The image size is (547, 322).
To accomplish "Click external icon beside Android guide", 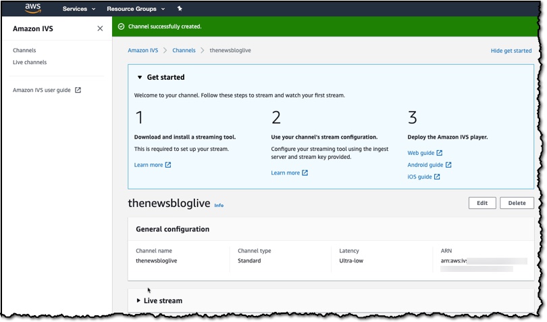I will 448,164.
